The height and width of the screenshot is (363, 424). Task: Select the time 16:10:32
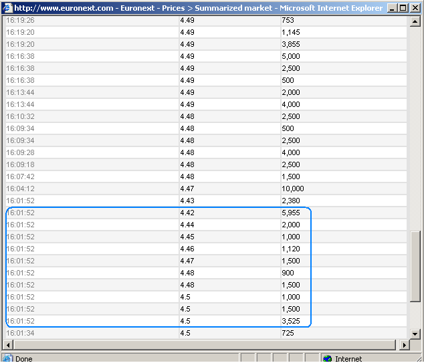pyautogui.click(x=20, y=116)
